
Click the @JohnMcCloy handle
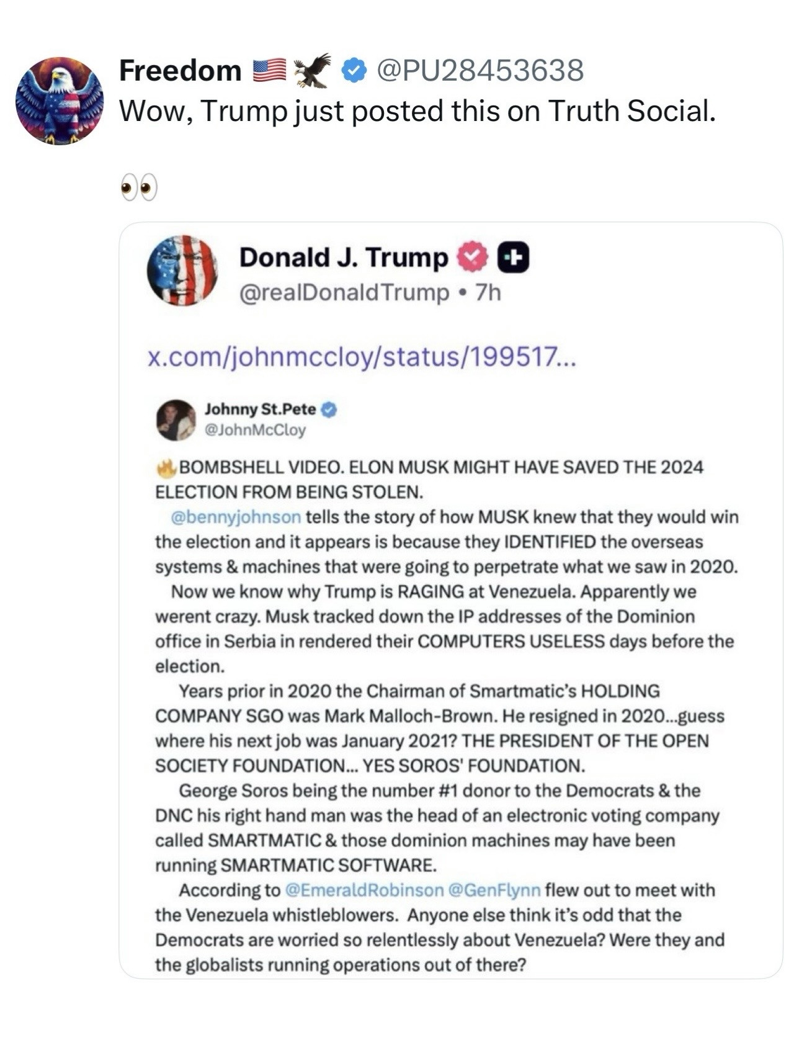pyautogui.click(x=256, y=430)
